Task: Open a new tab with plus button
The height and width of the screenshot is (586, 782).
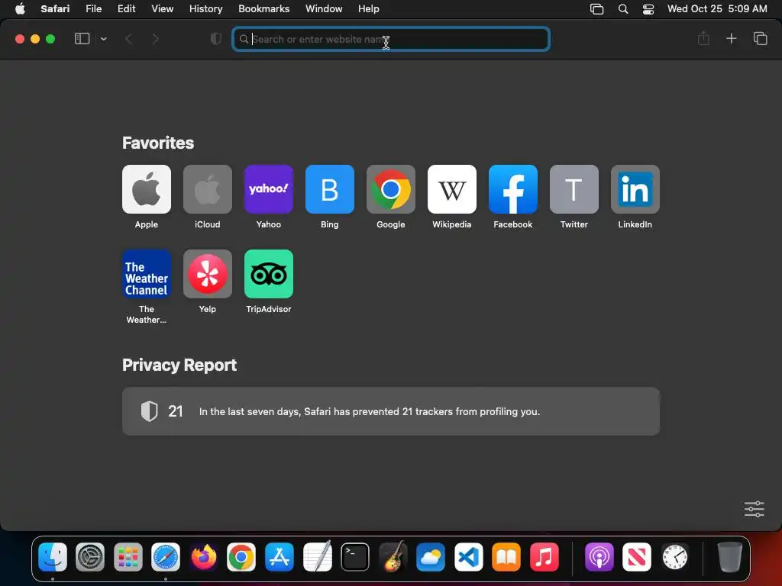Action: (731, 38)
